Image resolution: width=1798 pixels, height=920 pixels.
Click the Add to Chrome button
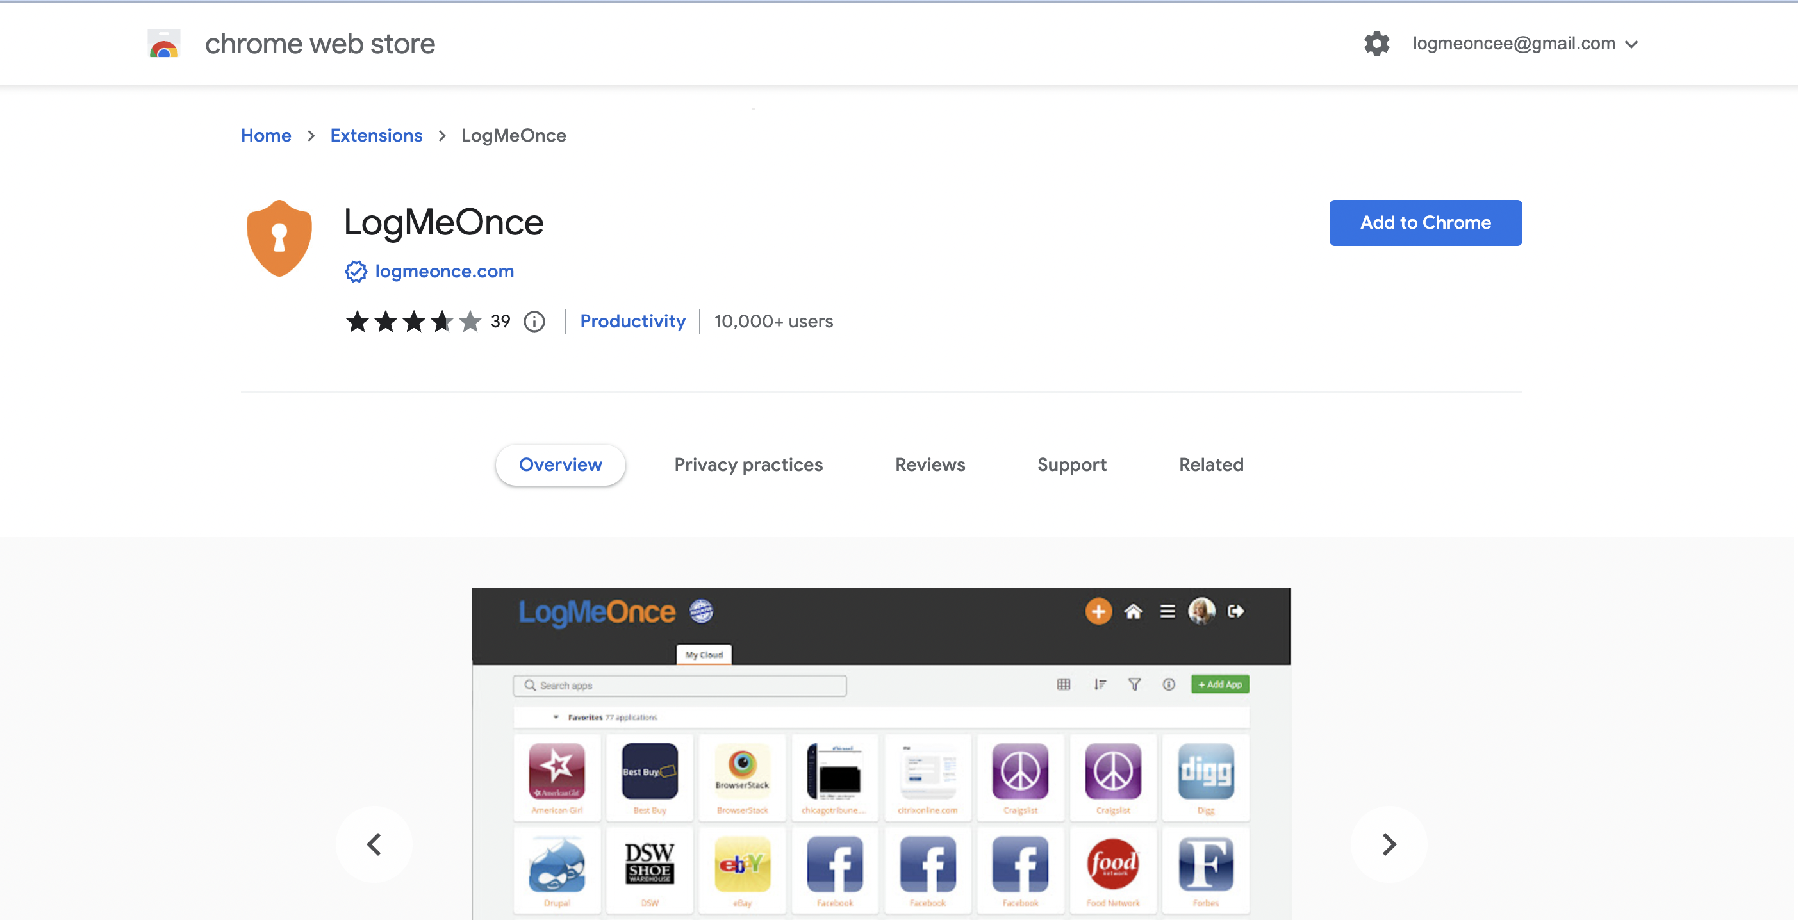[x=1425, y=223]
